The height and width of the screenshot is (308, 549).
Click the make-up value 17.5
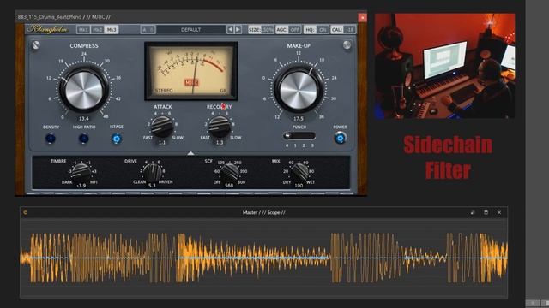[x=299, y=119]
